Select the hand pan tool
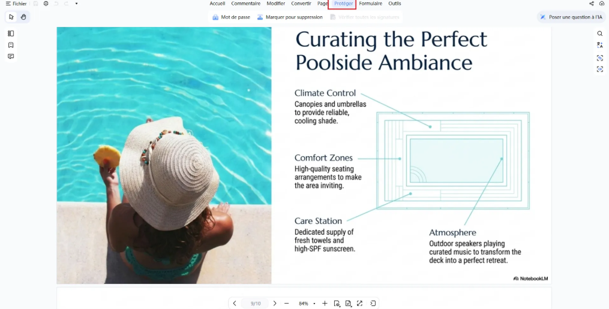This screenshot has width=609, height=309. 23,17
